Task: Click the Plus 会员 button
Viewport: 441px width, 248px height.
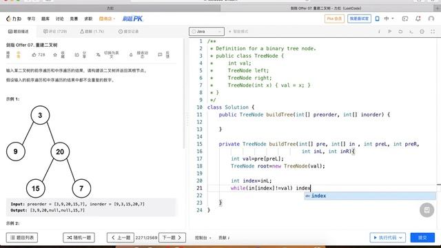Action: [x=334, y=19]
